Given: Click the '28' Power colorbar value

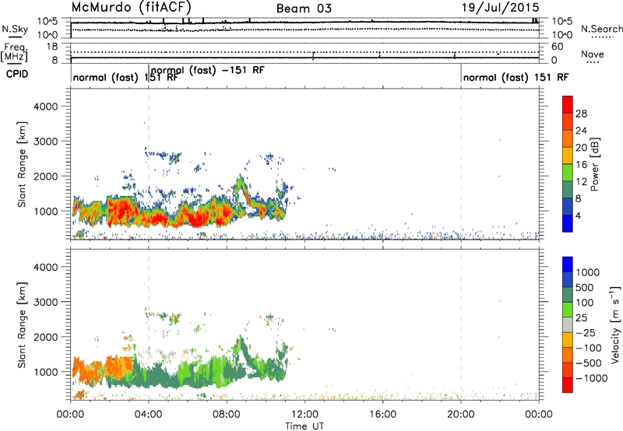Looking at the screenshot, I should click(x=581, y=114).
